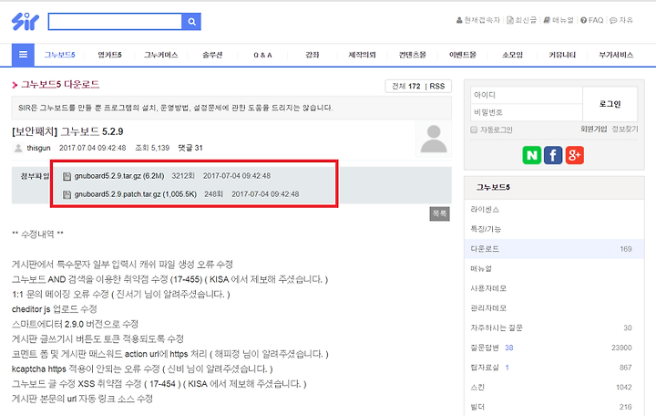Click the RSS link
The height and width of the screenshot is (416, 656).
point(437,87)
